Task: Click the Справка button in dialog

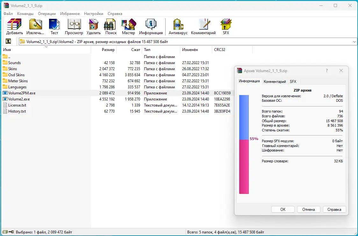Action: [334, 209]
